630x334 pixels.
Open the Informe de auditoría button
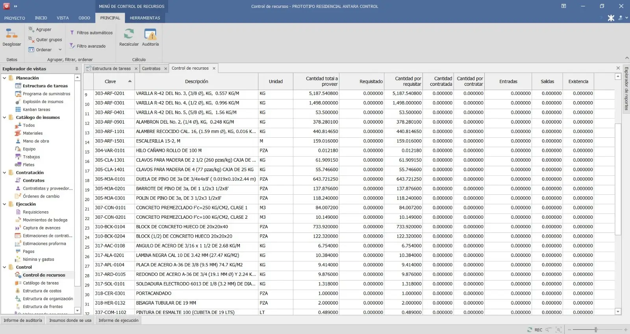23,320
